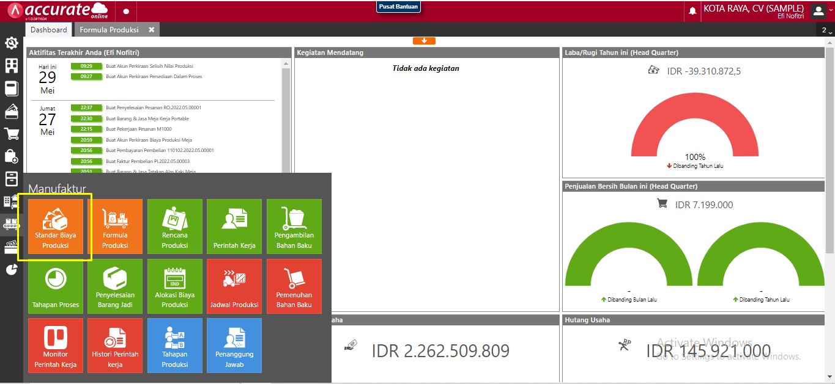
Task: Open fixed assets building module in sidebar
Action: (12, 201)
